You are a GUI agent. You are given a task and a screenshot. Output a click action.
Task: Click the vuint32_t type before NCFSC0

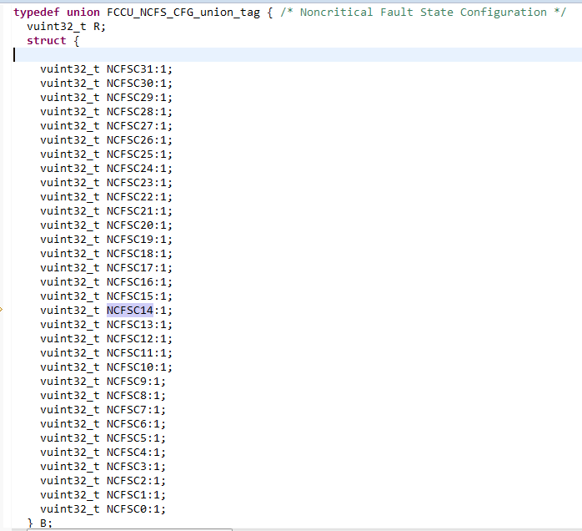pyautogui.click(x=70, y=509)
